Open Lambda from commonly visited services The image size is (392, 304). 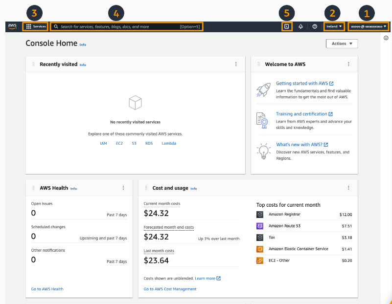tap(169, 143)
